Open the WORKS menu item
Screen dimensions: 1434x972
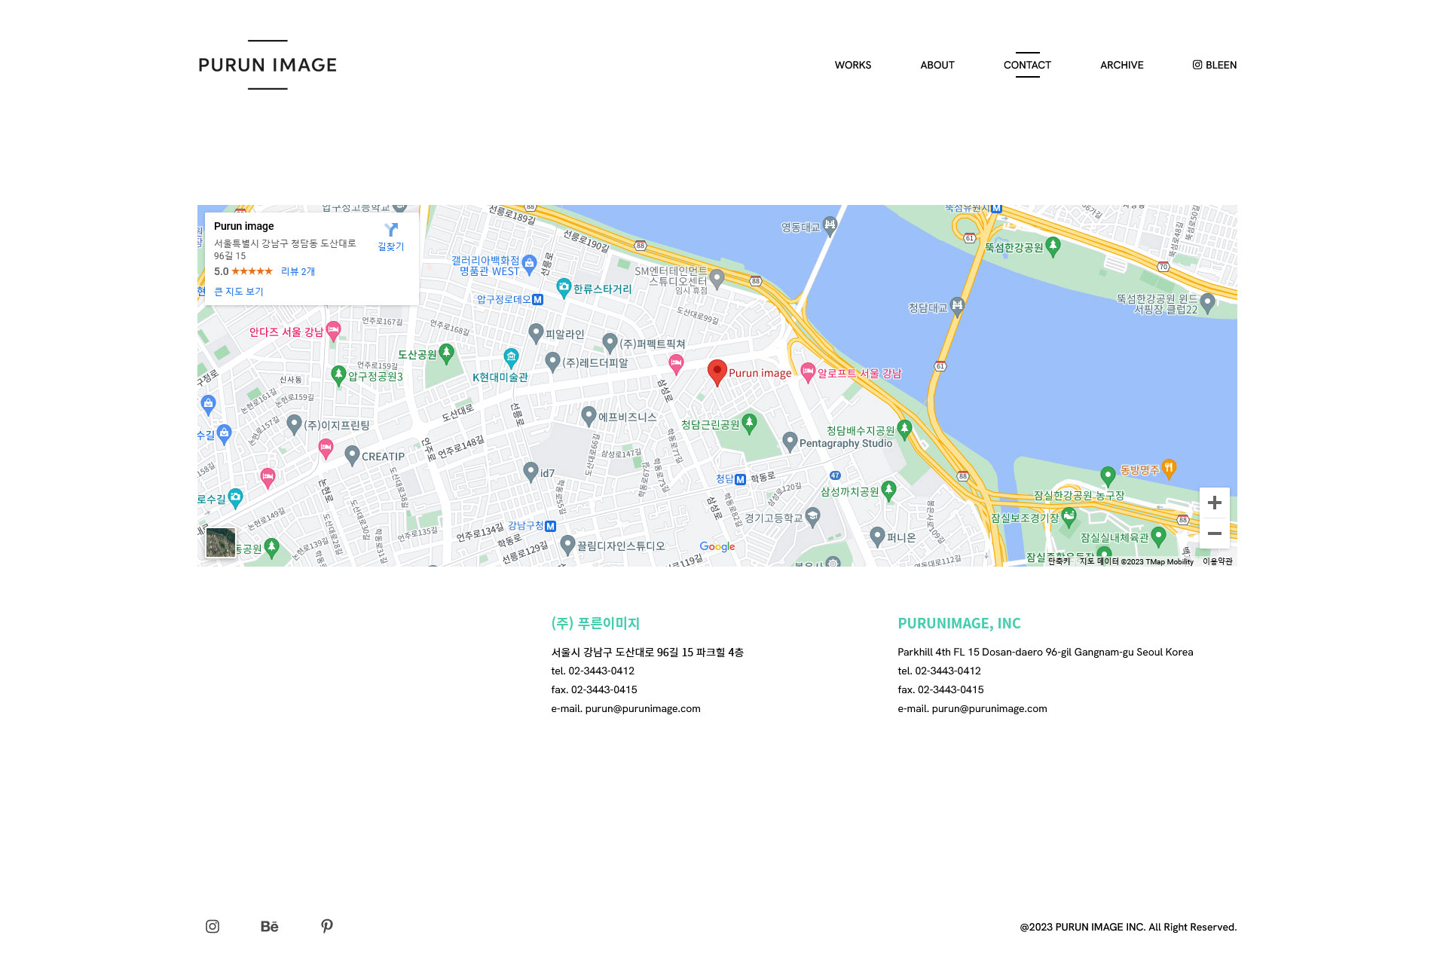coord(852,65)
